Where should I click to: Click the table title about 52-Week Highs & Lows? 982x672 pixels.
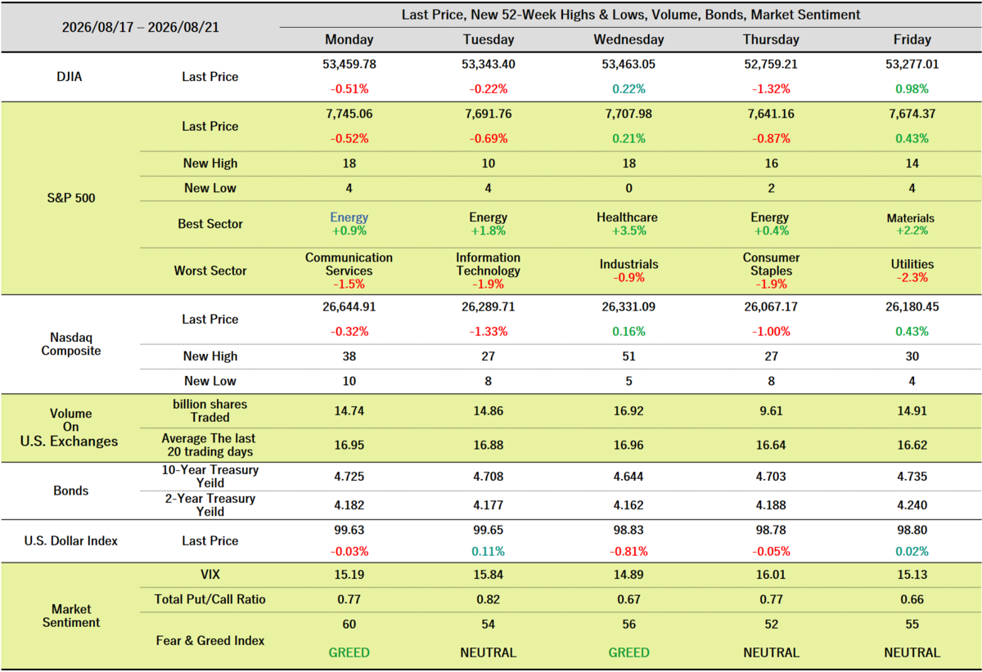pyautogui.click(x=630, y=15)
